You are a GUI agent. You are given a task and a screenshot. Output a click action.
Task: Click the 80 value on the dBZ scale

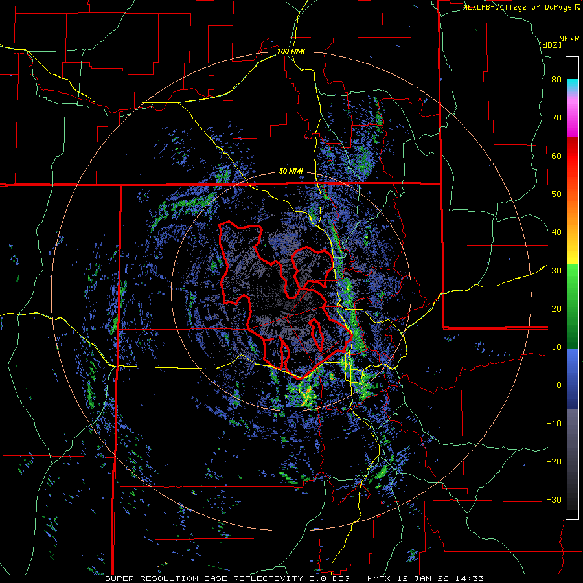(x=556, y=80)
